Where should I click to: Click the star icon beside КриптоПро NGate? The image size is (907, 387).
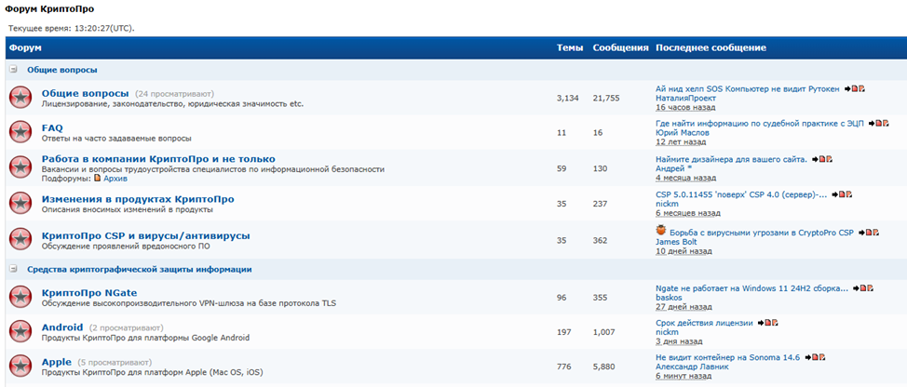point(20,297)
